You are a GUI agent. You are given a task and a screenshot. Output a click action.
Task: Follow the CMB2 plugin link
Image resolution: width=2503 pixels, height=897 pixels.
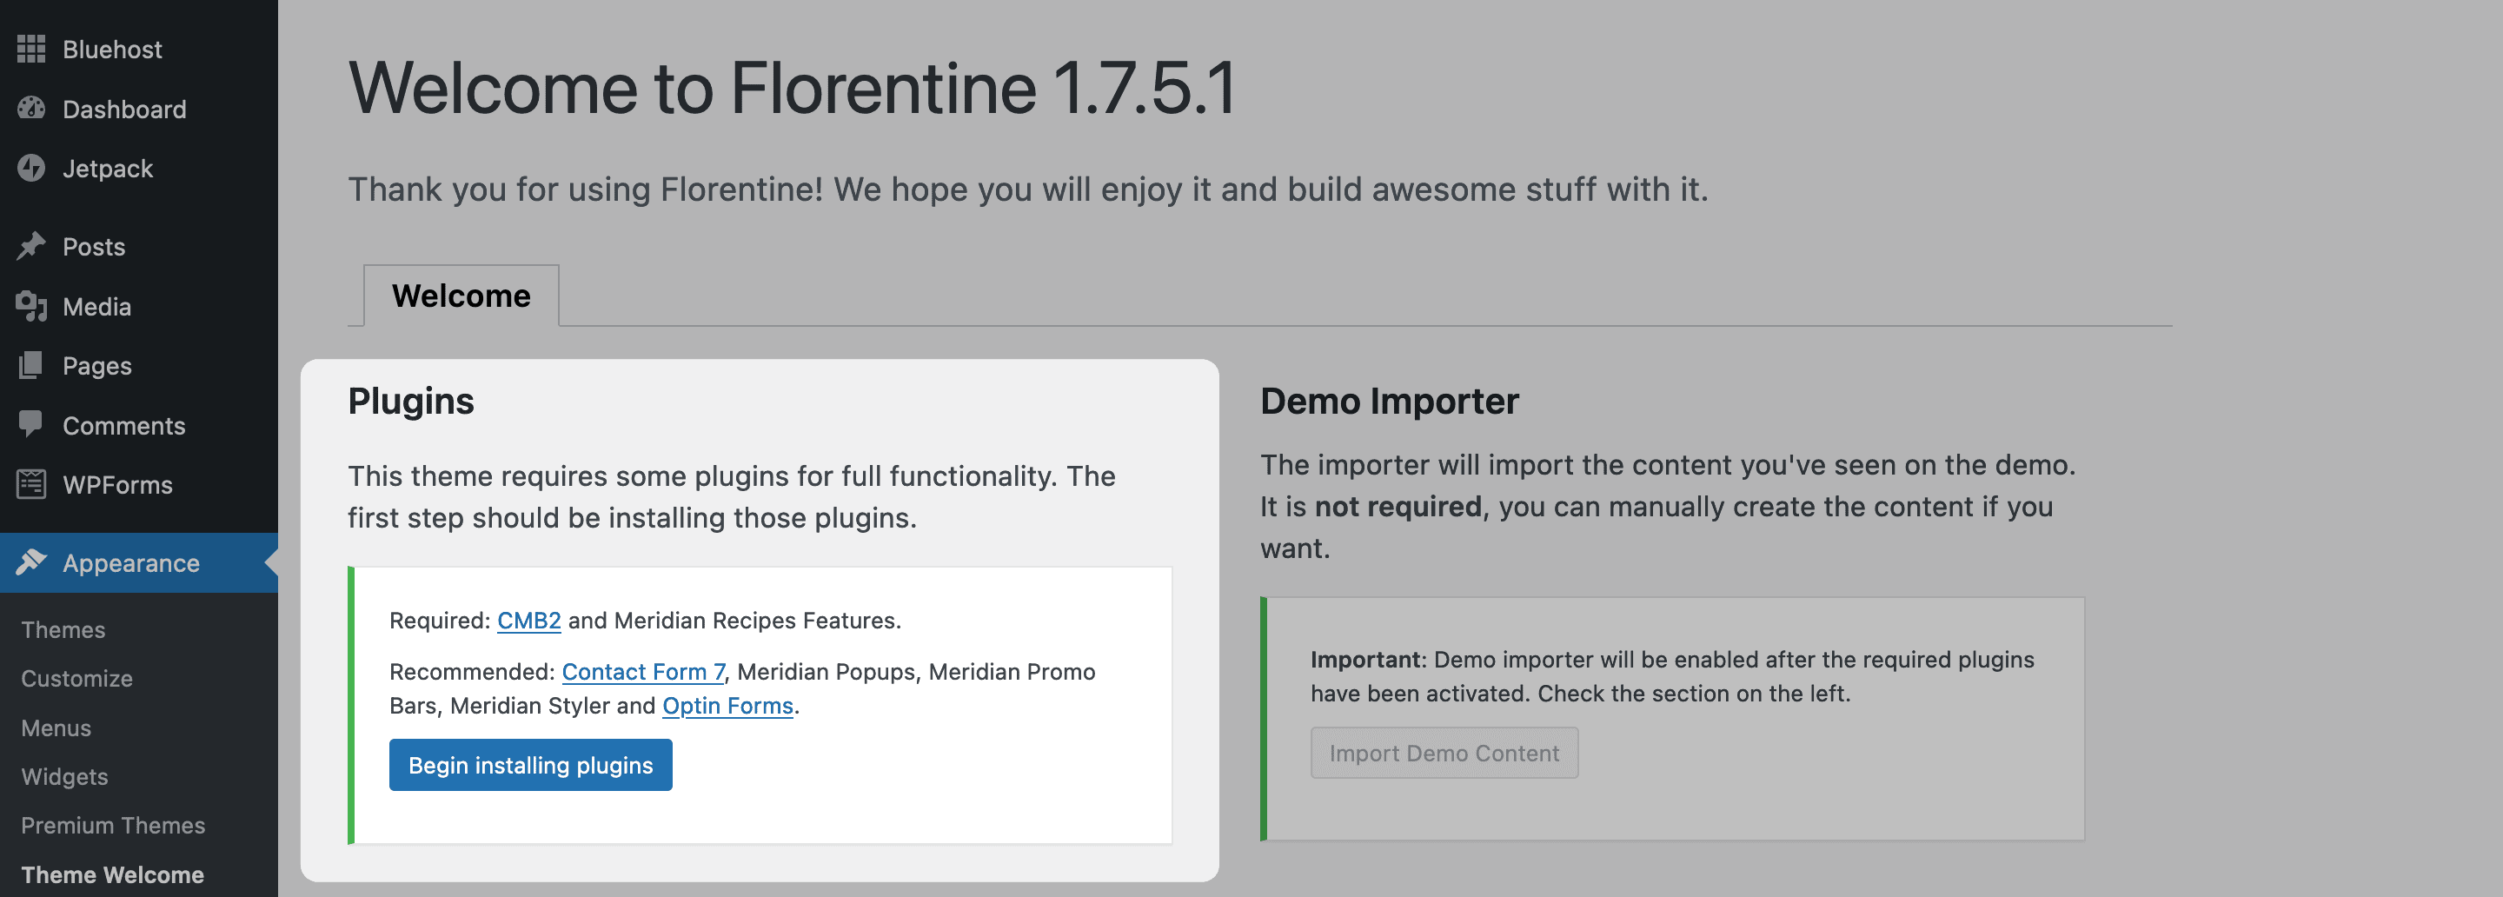(x=528, y=620)
